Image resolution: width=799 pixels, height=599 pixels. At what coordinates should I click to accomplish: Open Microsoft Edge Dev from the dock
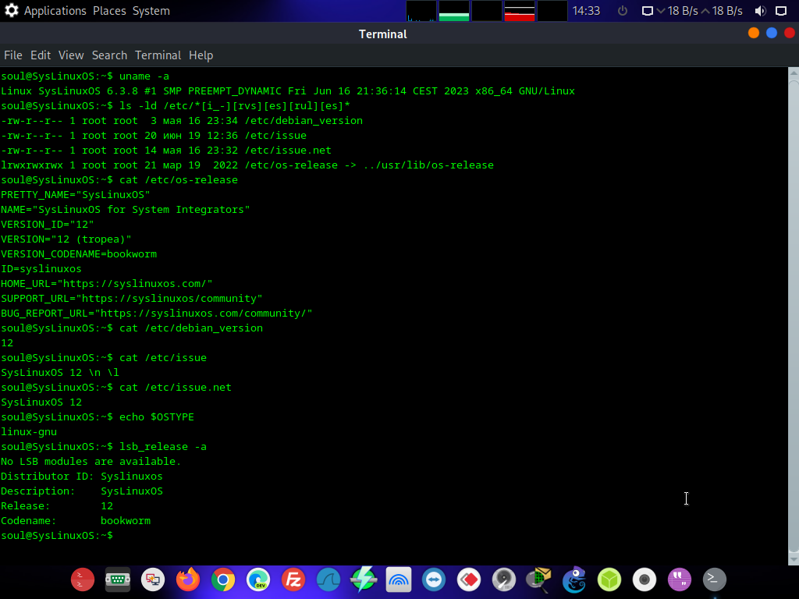coord(258,580)
